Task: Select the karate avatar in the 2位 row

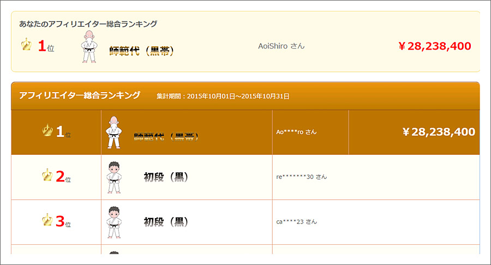Action: click(113, 177)
